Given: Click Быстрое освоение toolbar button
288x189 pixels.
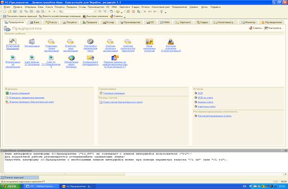Looking at the screenshot, I should [x=95, y=16].
